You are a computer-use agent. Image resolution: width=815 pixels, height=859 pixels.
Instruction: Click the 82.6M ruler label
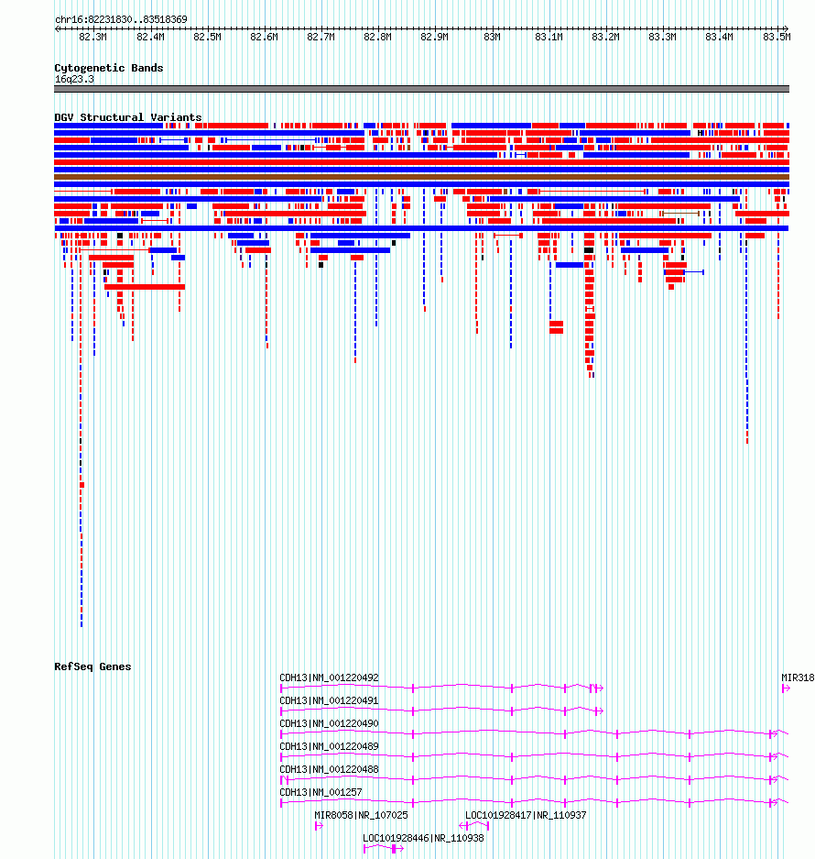tap(265, 37)
